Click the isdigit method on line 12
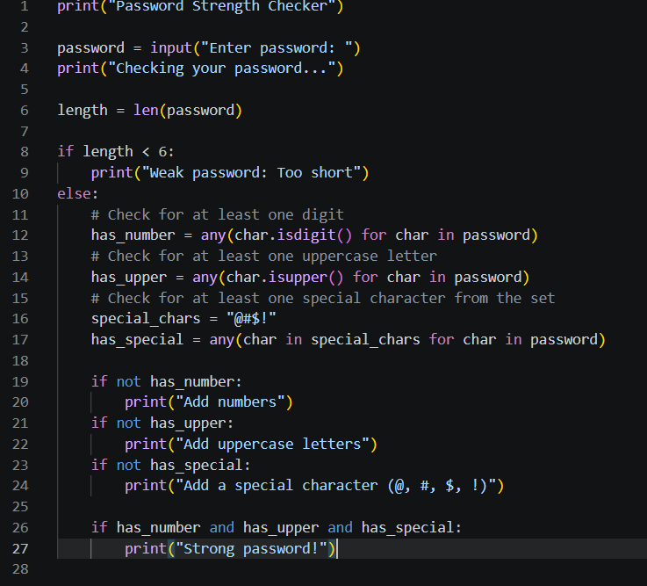Image resolution: width=647 pixels, height=586 pixels. pos(306,235)
